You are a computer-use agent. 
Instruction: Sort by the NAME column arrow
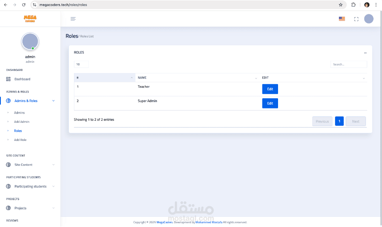[x=256, y=78]
